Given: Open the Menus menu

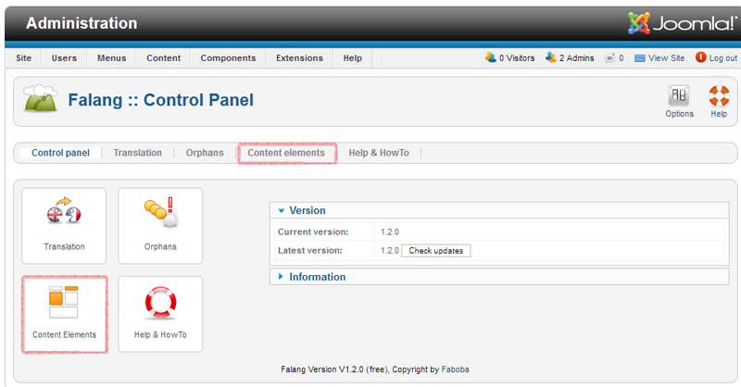Looking at the screenshot, I should pos(111,58).
